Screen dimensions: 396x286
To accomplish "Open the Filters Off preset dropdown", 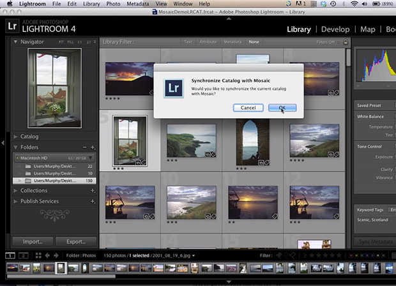I will [327, 42].
